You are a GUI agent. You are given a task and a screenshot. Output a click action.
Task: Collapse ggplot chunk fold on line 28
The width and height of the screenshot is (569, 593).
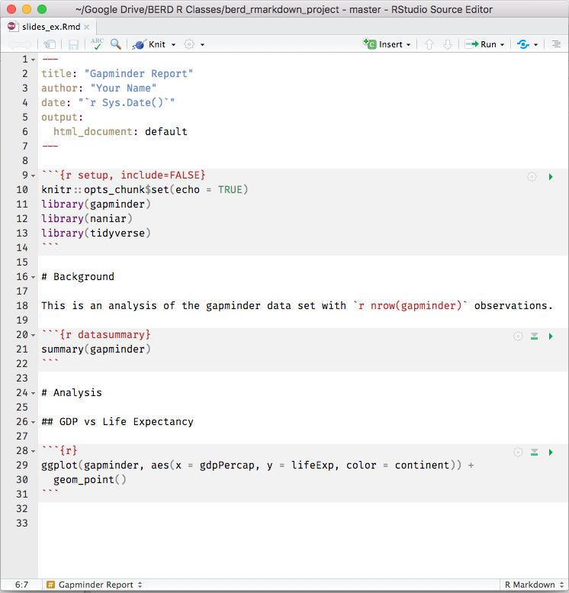(x=34, y=451)
